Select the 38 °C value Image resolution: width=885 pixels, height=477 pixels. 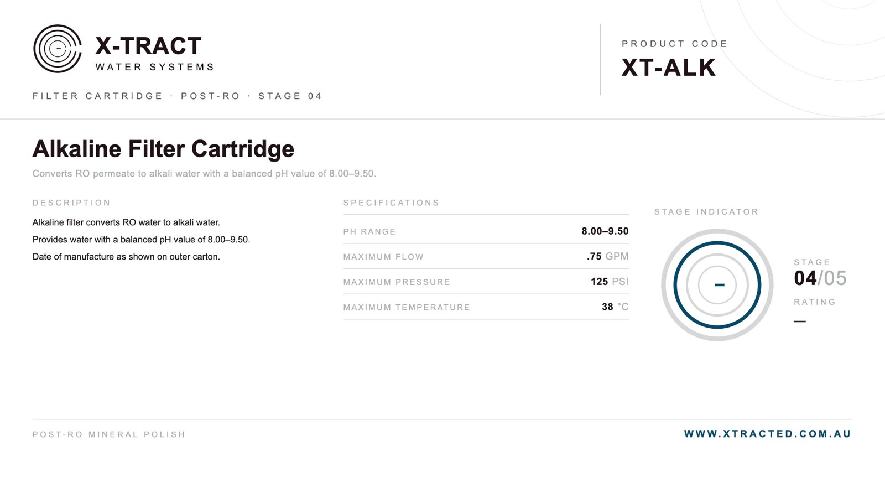pyautogui.click(x=615, y=307)
